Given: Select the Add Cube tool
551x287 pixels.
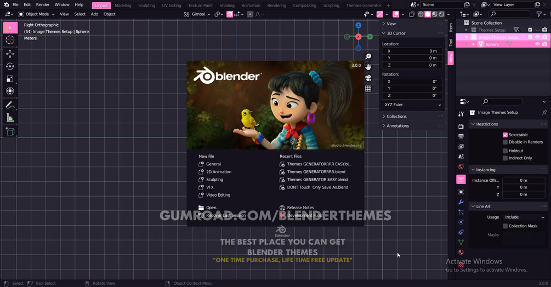Looking at the screenshot, I should [x=10, y=131].
